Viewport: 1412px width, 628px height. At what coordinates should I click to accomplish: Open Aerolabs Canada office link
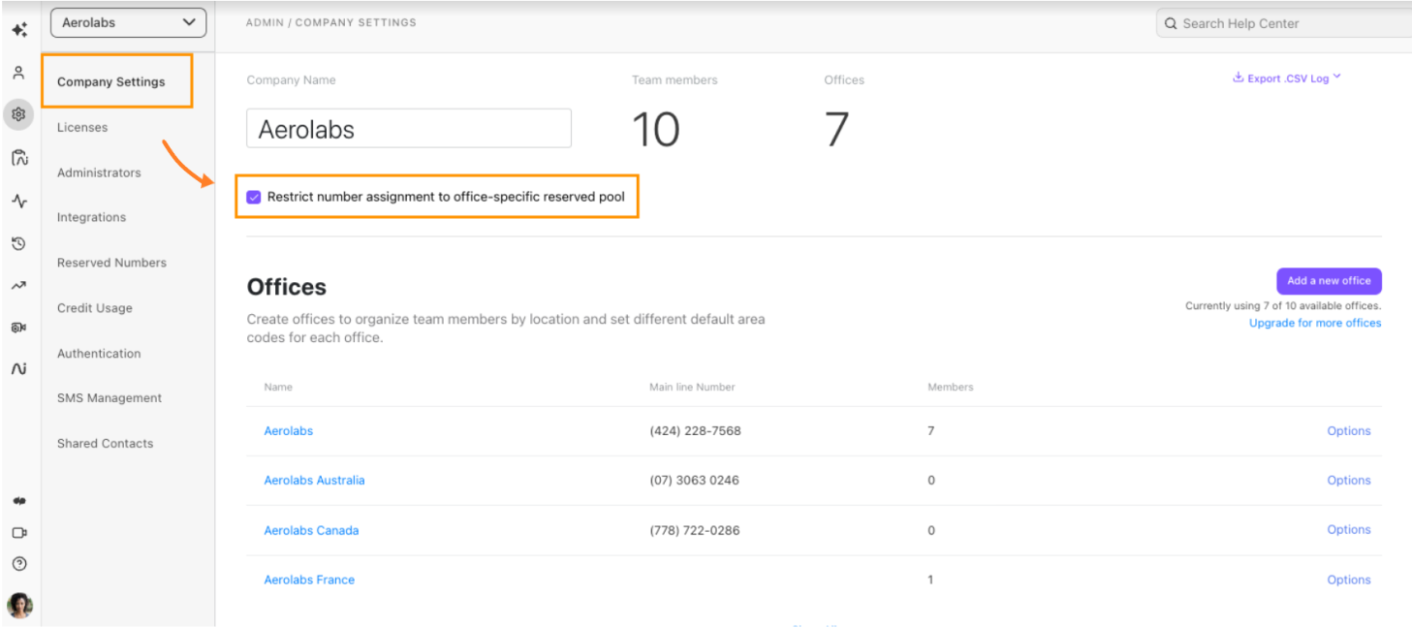click(x=311, y=531)
